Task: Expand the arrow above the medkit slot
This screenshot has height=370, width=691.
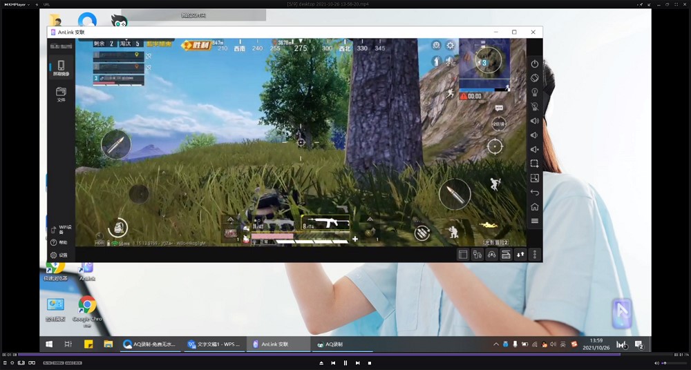Action: click(230, 219)
